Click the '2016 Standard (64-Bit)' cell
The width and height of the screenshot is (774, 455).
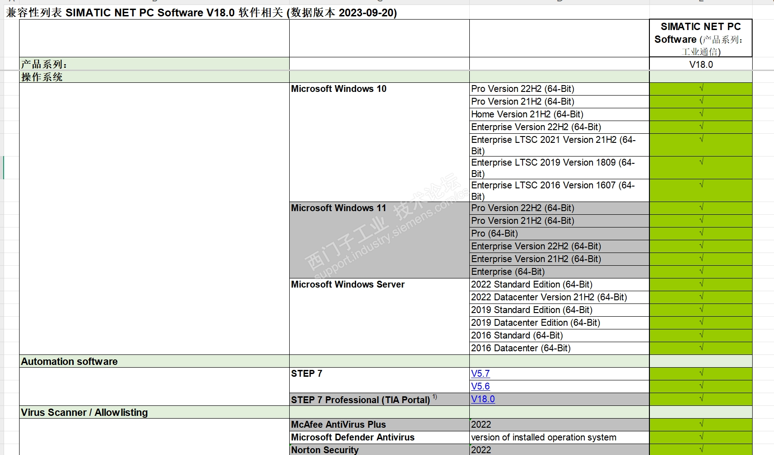[559, 335]
